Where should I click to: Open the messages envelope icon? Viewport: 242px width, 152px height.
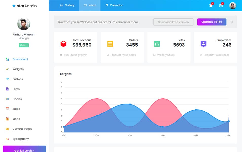(x=221, y=6)
